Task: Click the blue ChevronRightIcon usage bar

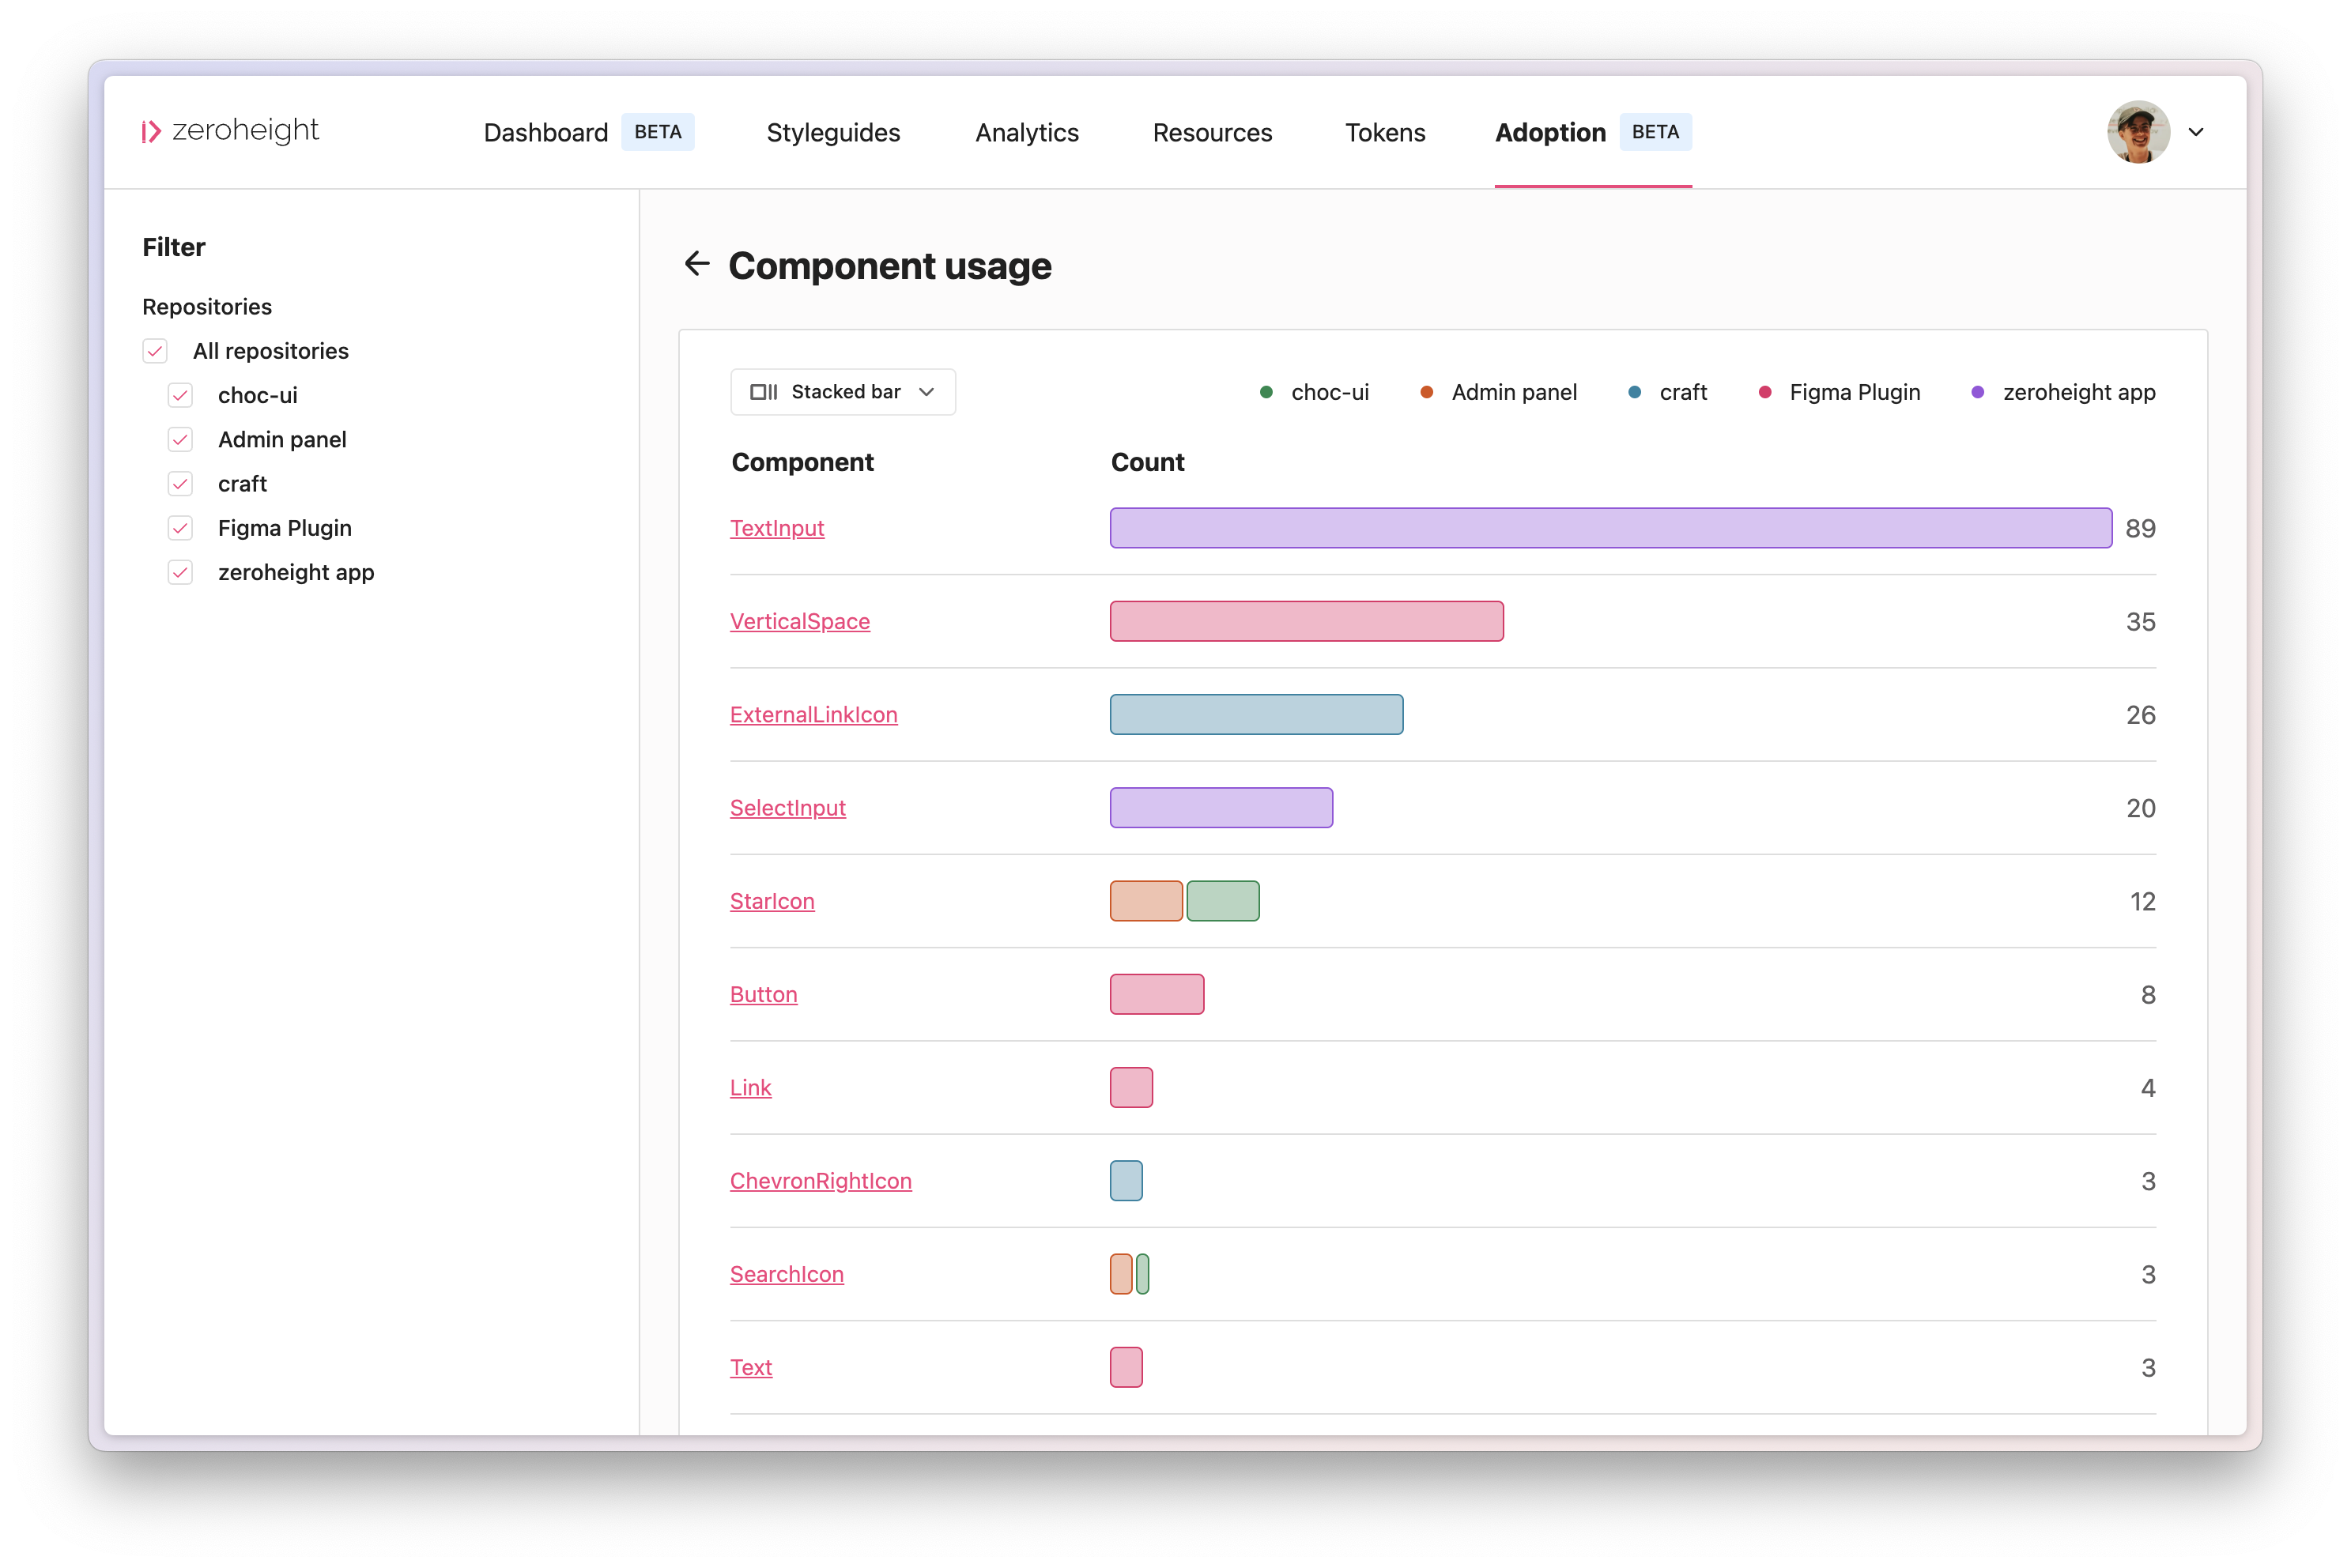Action: (x=1126, y=1180)
